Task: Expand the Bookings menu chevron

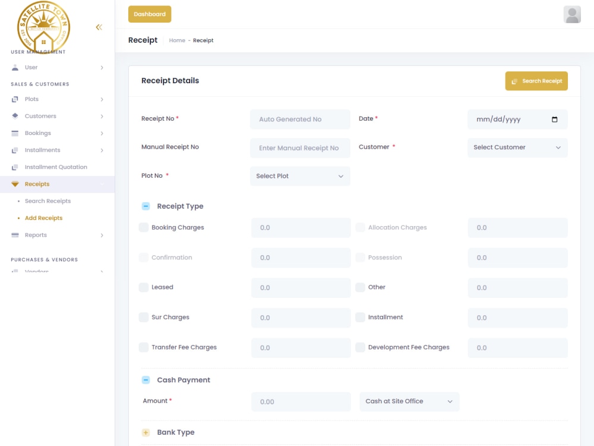Action: coord(102,133)
